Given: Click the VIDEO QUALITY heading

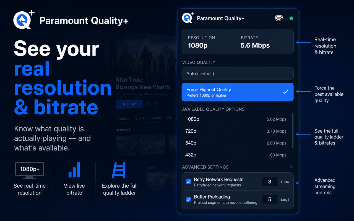Looking at the screenshot, I should 199,62.
